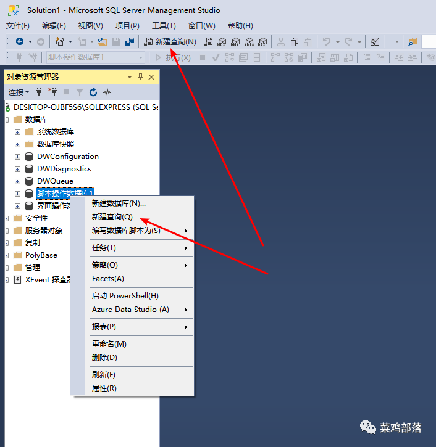This screenshot has height=447, width=436.
Task: Click the Disconnect plug icon
Action: (x=52, y=92)
